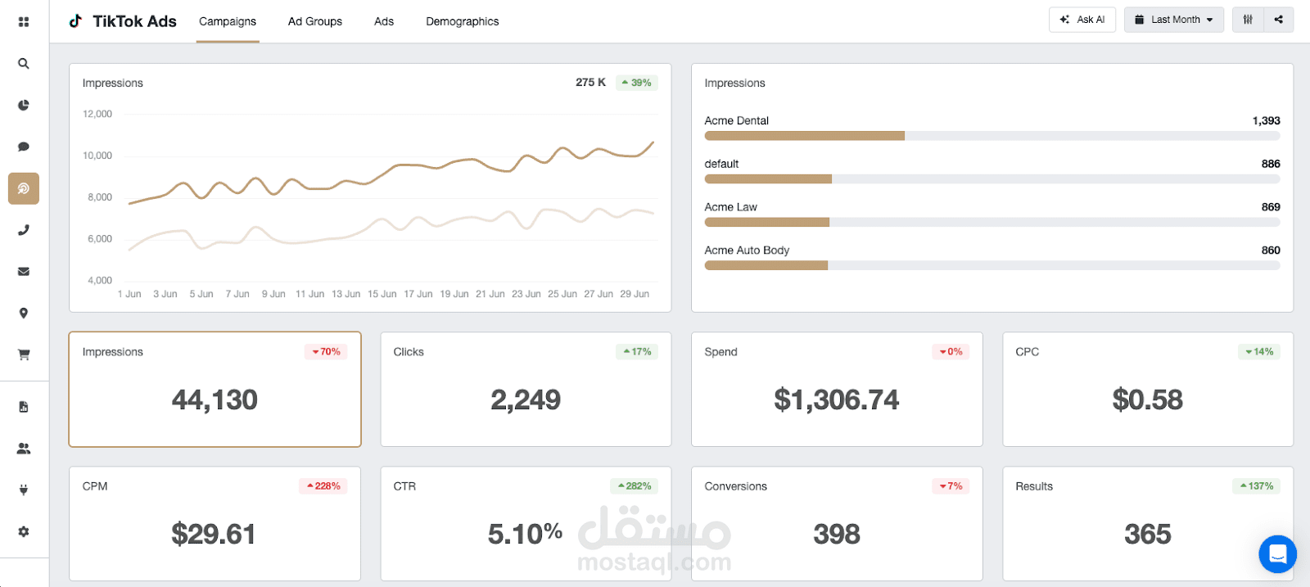Click the Acme Law campaign name
The width and height of the screenshot is (1310, 587).
[731, 207]
